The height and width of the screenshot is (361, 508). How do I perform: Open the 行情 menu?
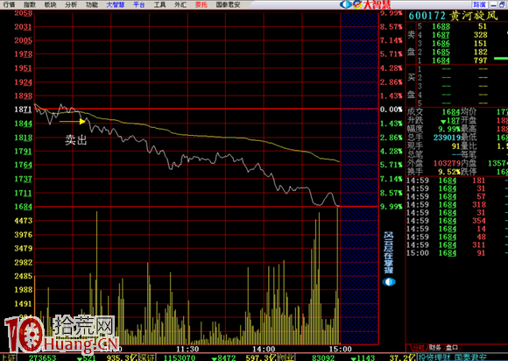10,4
